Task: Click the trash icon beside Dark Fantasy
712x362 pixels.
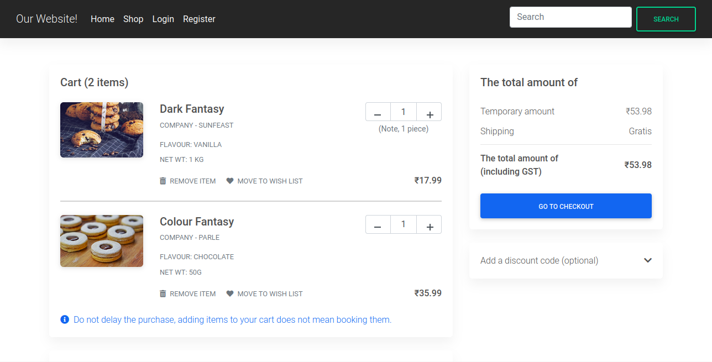Action: coord(163,181)
